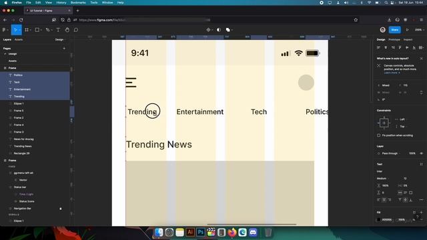Open text styles four-dot icon
427x240 pixels.
coord(421,164)
